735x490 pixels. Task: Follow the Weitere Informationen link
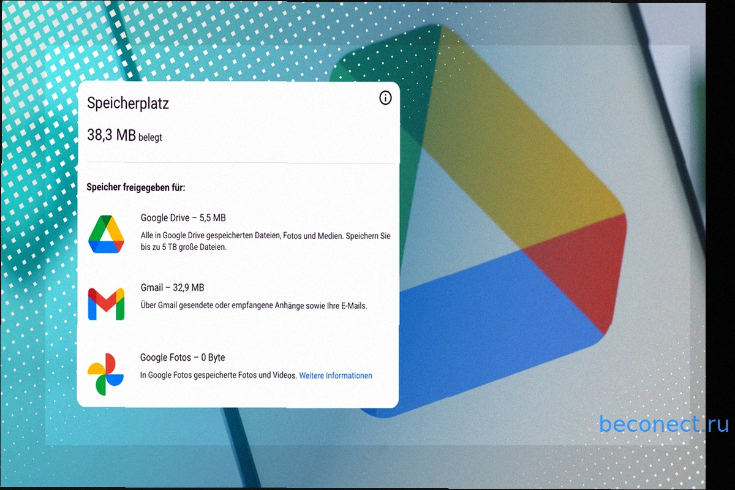pos(336,375)
